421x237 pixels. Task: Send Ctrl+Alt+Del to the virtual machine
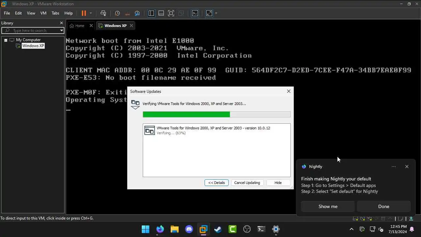pos(103,13)
